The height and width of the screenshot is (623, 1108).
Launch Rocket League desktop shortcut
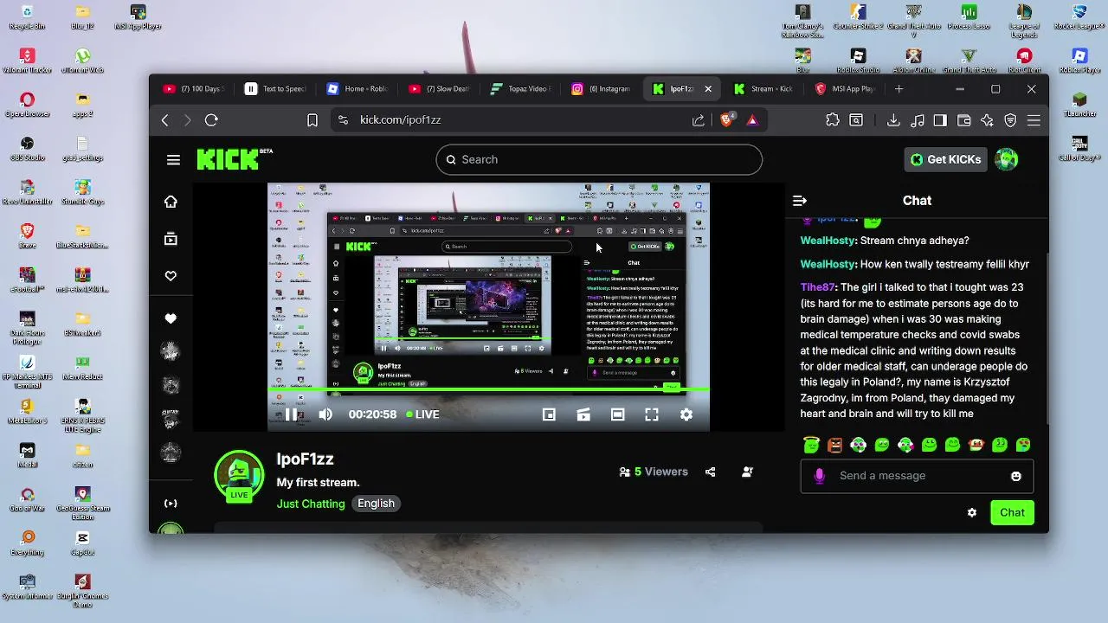pyautogui.click(x=1079, y=17)
